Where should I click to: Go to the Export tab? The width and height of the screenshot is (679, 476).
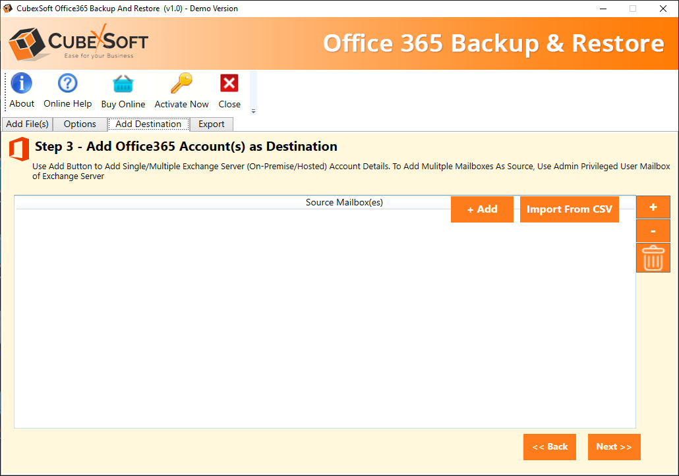click(x=212, y=124)
